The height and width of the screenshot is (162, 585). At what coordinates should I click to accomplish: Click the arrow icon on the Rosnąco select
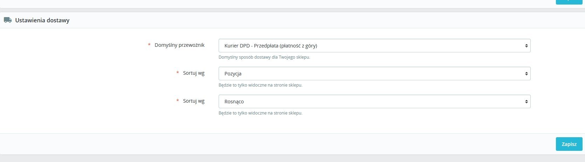[526, 102]
